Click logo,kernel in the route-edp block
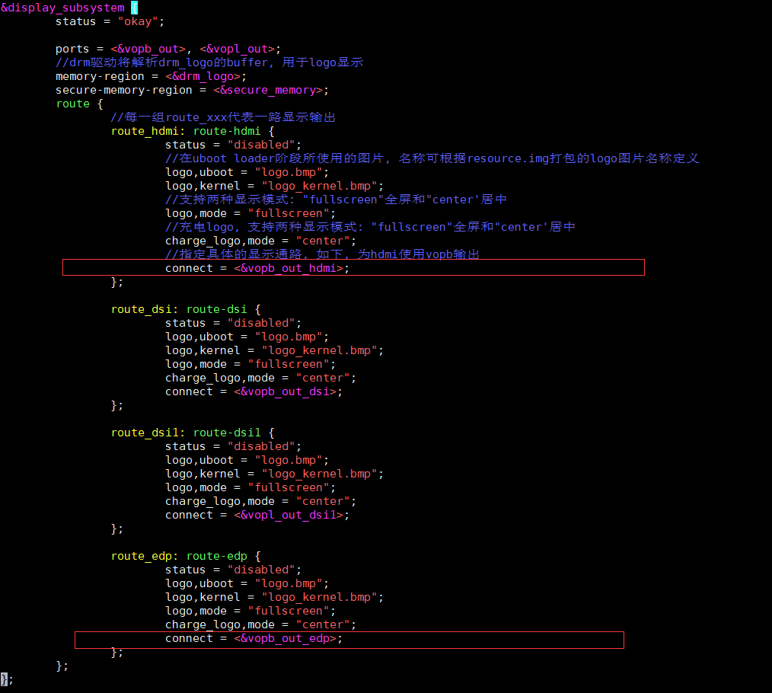772x693 pixels. [x=203, y=598]
